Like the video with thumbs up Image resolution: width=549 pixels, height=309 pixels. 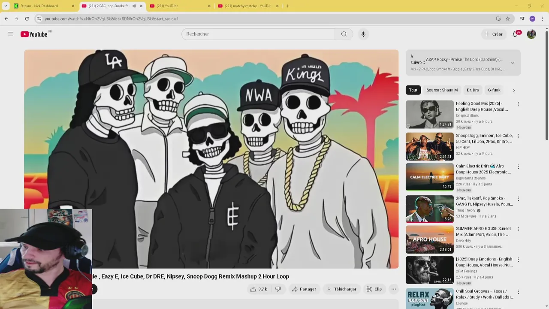point(259,289)
